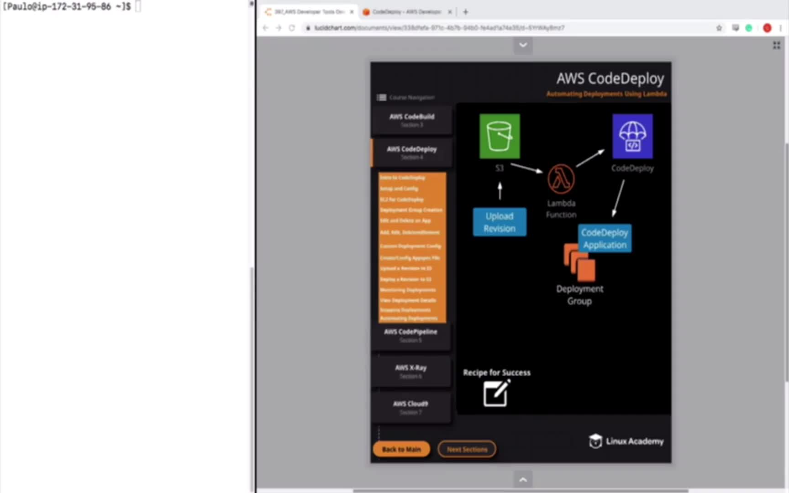This screenshot has height=493, width=789.
Task: Open the View Deployment Details lesson
Action: pyautogui.click(x=408, y=300)
